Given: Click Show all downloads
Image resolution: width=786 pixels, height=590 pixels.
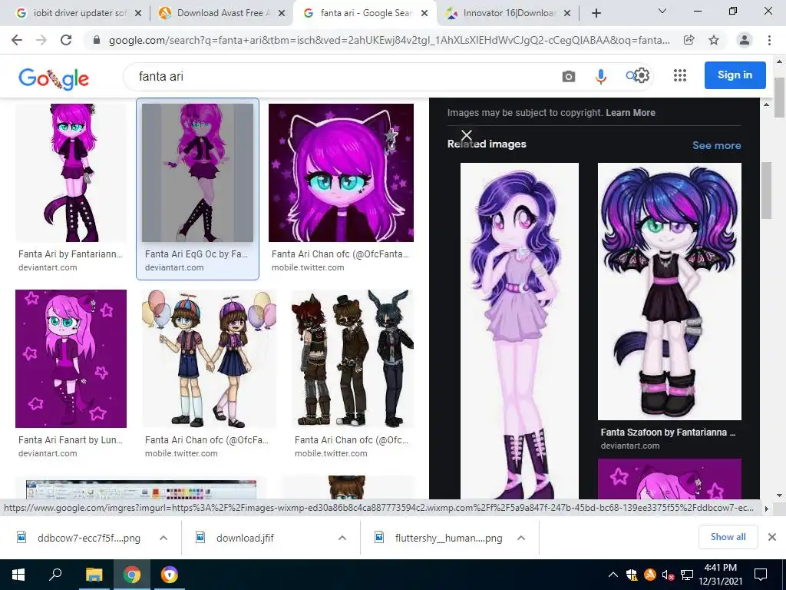Looking at the screenshot, I should click(x=728, y=537).
